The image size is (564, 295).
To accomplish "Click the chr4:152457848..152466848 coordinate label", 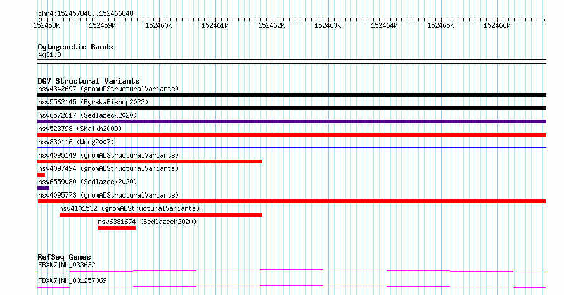I will click(86, 13).
